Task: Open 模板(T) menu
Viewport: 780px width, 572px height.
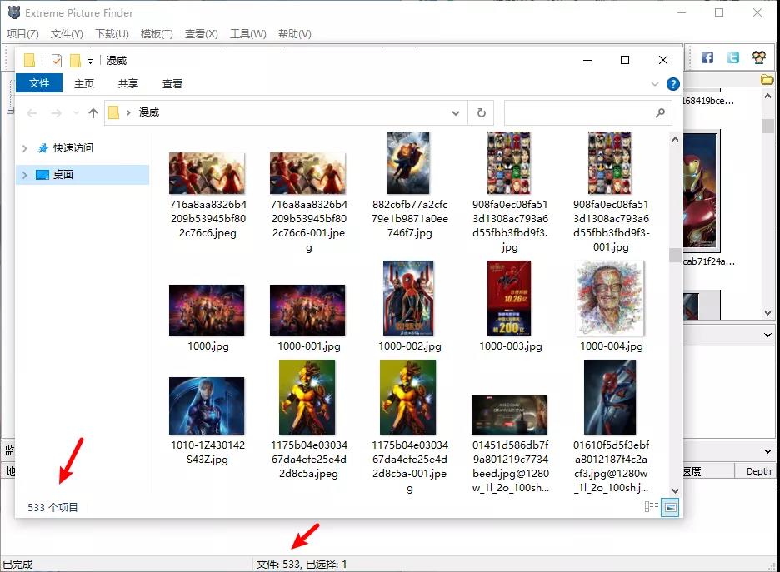Action: (157, 34)
